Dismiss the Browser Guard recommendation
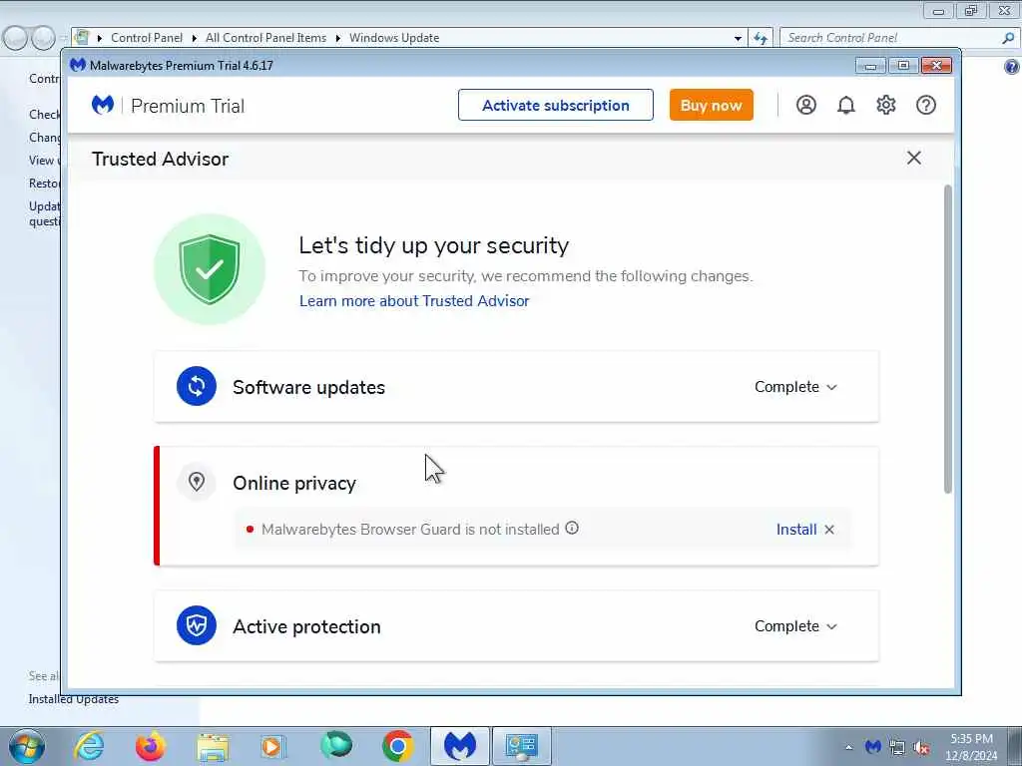1022x766 pixels. pyautogui.click(x=829, y=530)
